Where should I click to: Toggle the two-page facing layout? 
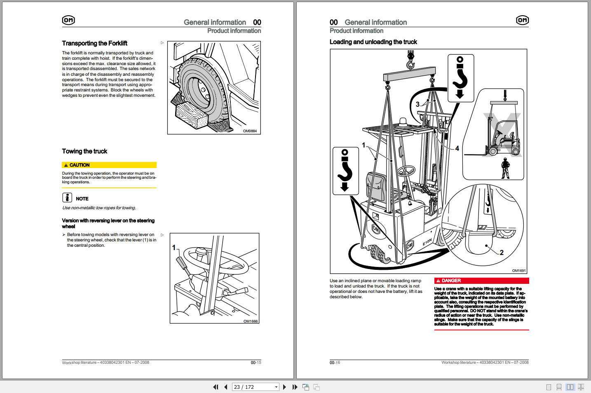(x=570, y=387)
